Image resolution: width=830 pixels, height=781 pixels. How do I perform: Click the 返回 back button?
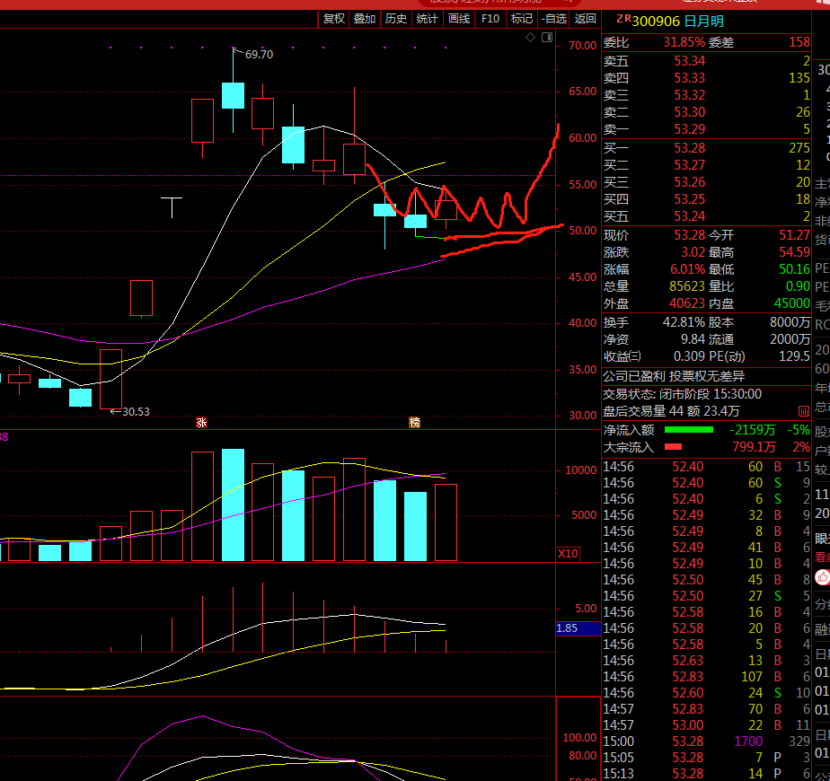click(x=585, y=19)
